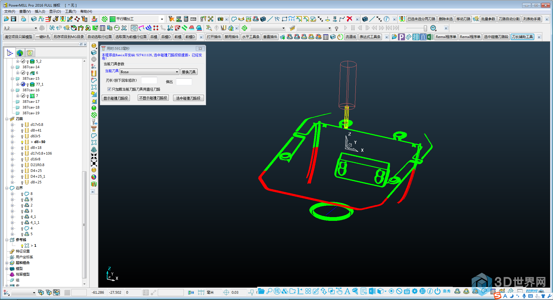This screenshot has width=553, height=300.
Task: Click the print icon in main toolbar
Action: (24, 19)
